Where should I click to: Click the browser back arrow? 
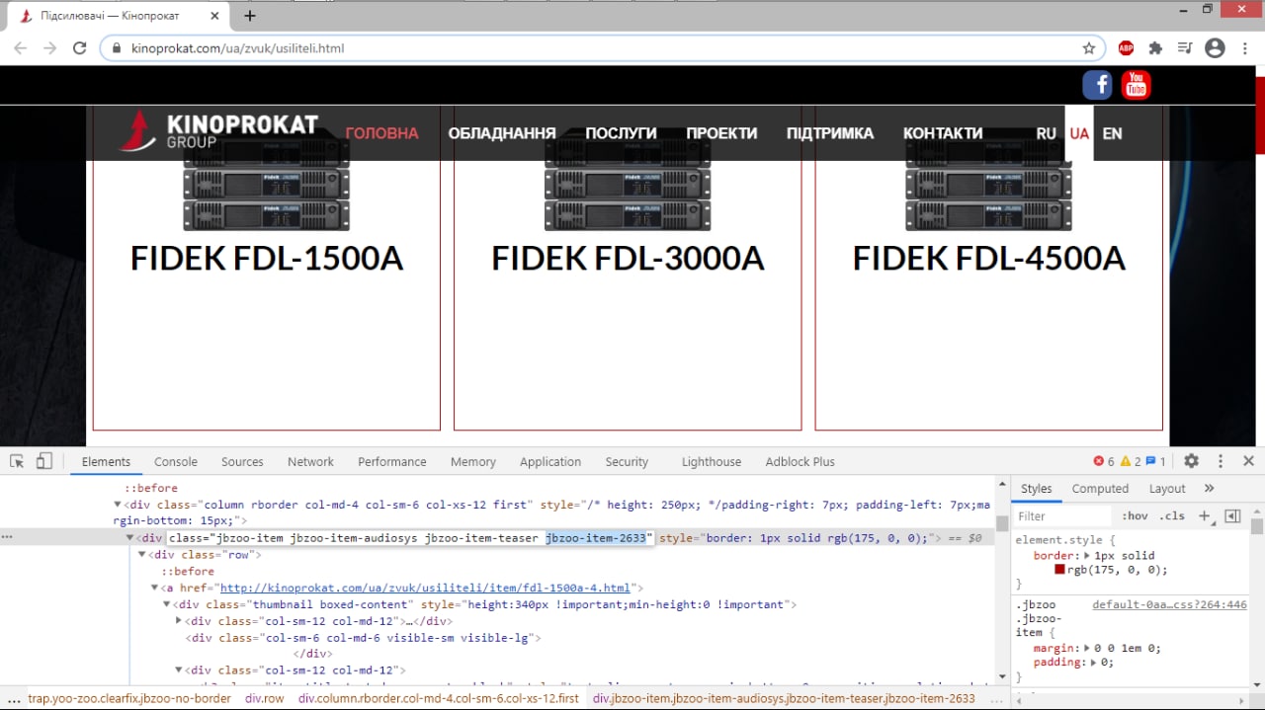21,47
